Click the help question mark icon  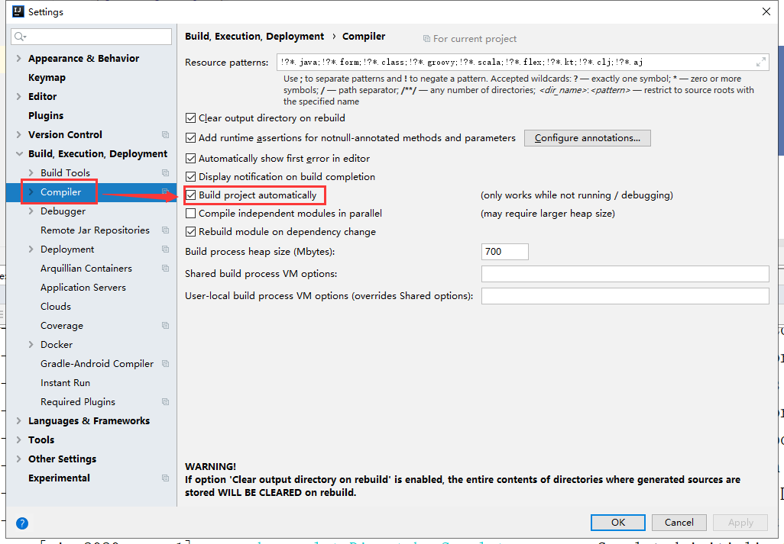[22, 523]
